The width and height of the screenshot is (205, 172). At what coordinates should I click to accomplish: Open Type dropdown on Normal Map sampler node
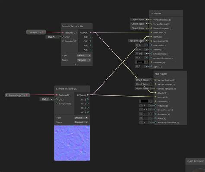(81, 118)
